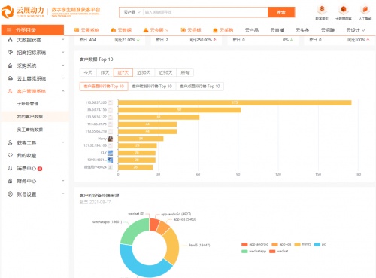This screenshot has width=376, height=278.
Task: Toggle the wechatapp legend swatch
Action: pos(244,251)
